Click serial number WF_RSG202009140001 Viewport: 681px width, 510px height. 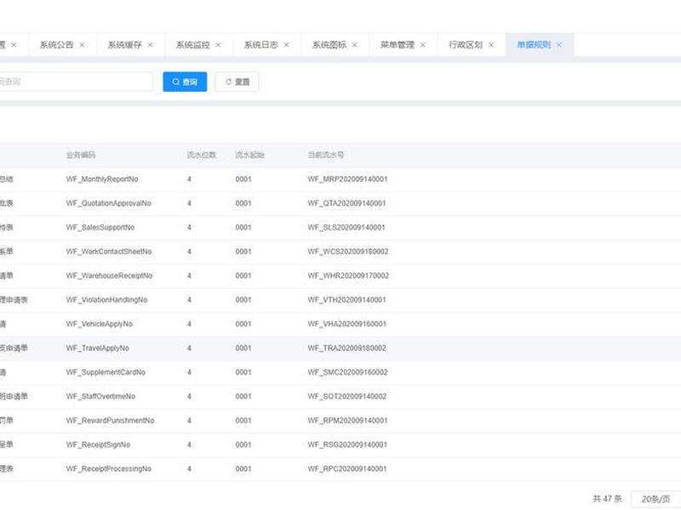click(347, 445)
